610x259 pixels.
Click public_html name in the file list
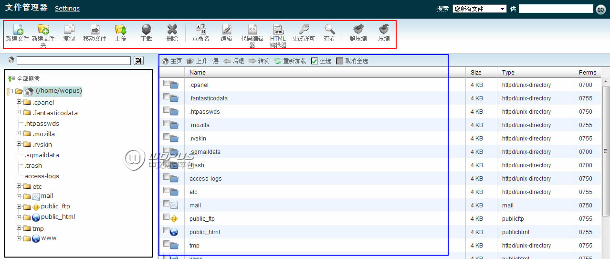pos(205,232)
